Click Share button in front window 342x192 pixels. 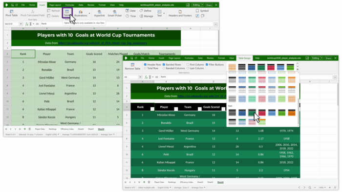coord(328,58)
